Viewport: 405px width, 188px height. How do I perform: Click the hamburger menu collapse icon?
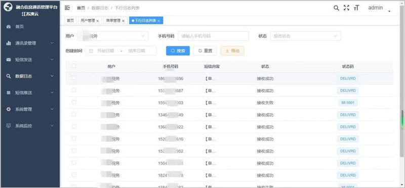click(x=67, y=8)
